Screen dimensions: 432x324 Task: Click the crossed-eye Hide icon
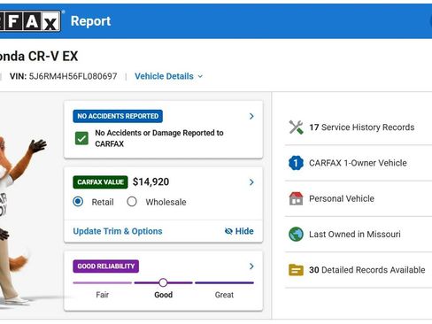(x=228, y=231)
